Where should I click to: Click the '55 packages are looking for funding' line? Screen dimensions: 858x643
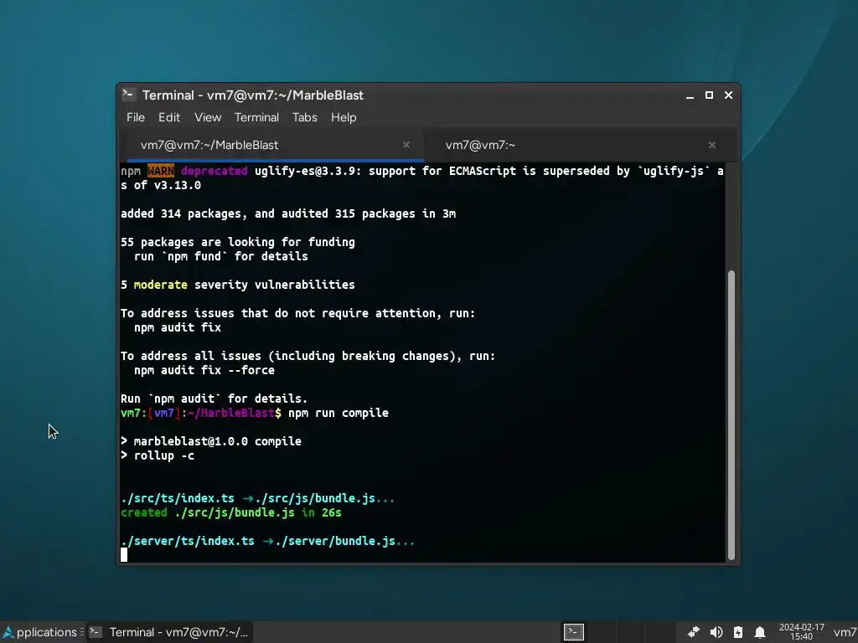[237, 242]
